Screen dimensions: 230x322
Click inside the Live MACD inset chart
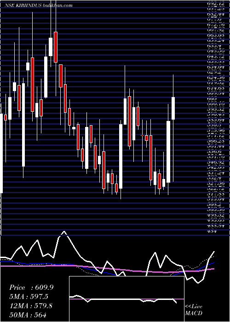[x=126, y=299]
